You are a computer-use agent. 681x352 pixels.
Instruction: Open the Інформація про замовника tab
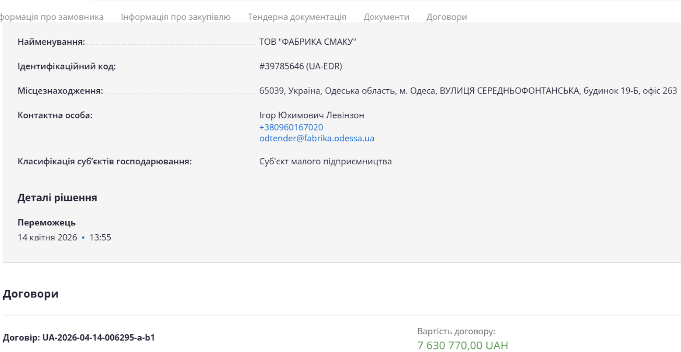tap(52, 17)
